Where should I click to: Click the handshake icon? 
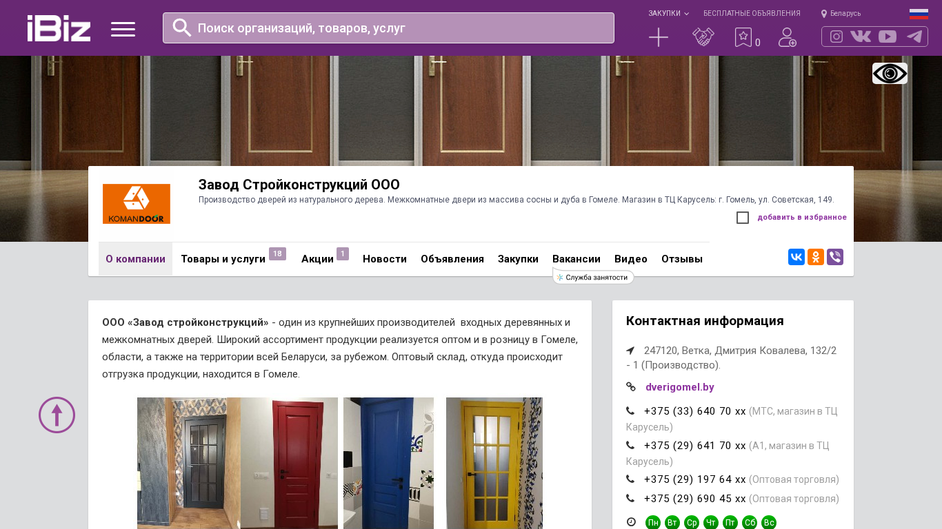(703, 37)
